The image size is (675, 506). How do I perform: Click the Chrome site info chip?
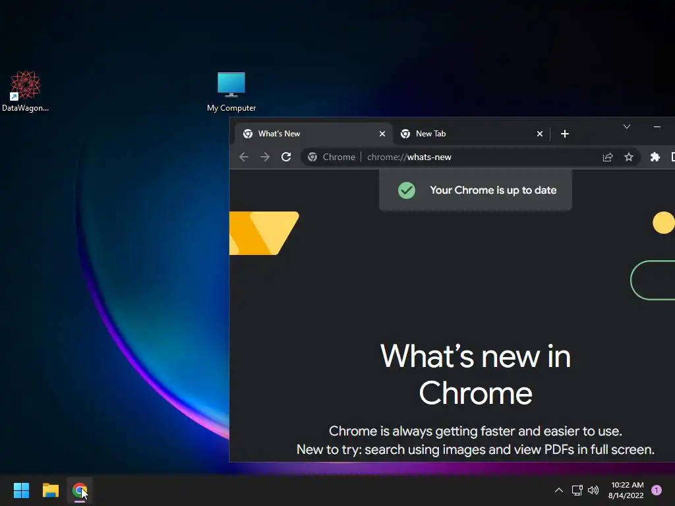coord(332,157)
